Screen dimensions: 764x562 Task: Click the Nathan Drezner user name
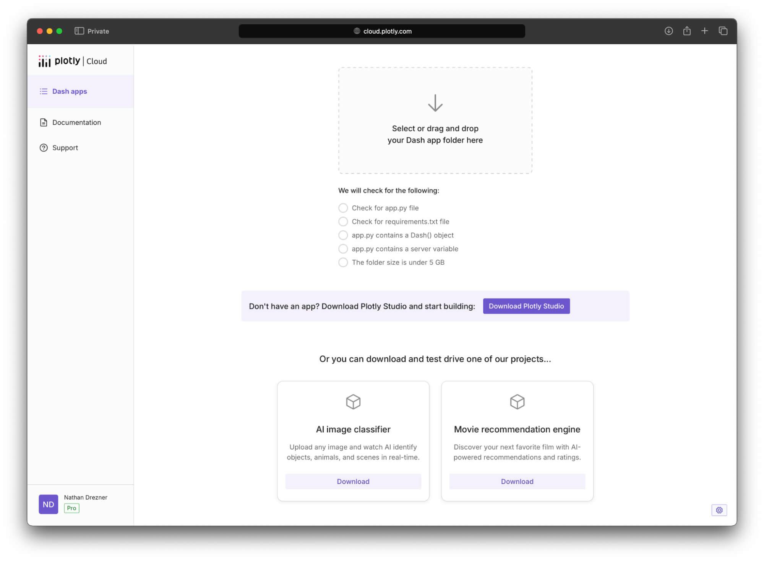click(x=86, y=497)
